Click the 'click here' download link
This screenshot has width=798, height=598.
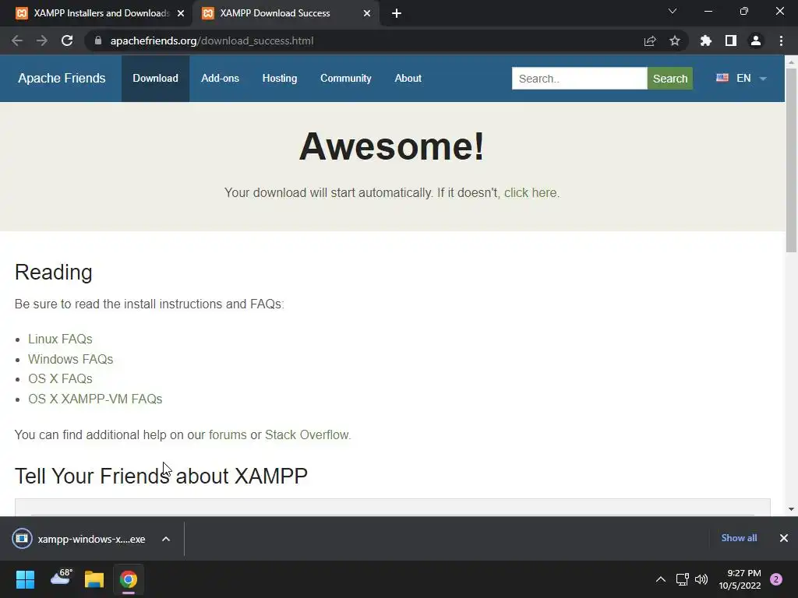tap(530, 193)
